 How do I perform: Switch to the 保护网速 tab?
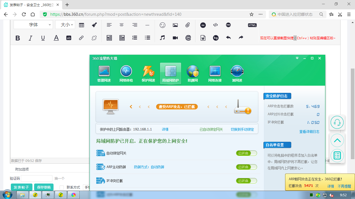coord(148,74)
